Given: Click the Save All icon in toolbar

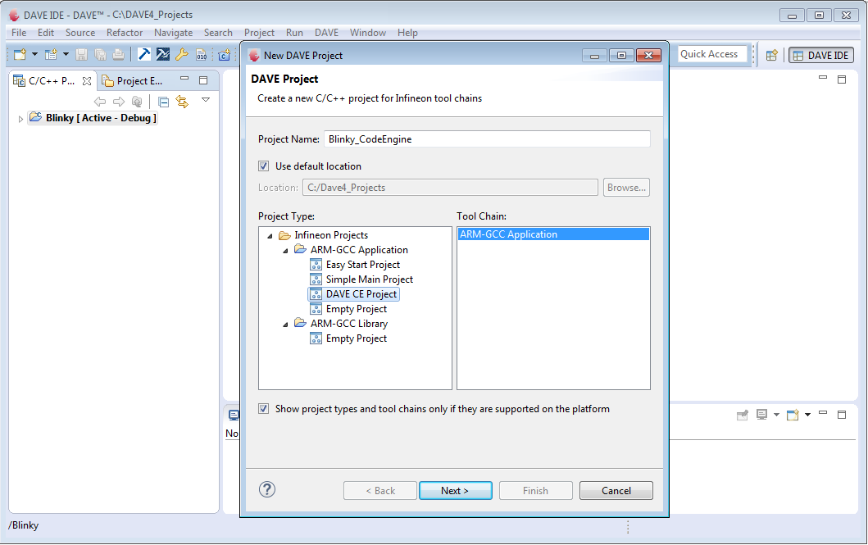Looking at the screenshot, I should point(100,54).
